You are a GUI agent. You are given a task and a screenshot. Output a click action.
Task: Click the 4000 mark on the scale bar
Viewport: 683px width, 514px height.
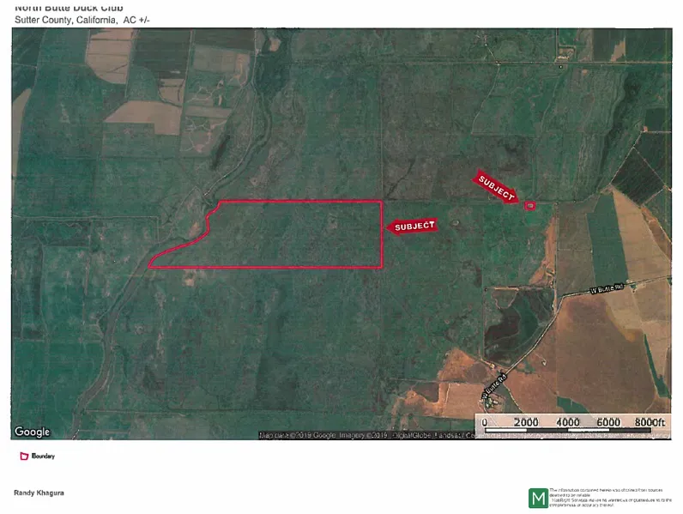567,423
